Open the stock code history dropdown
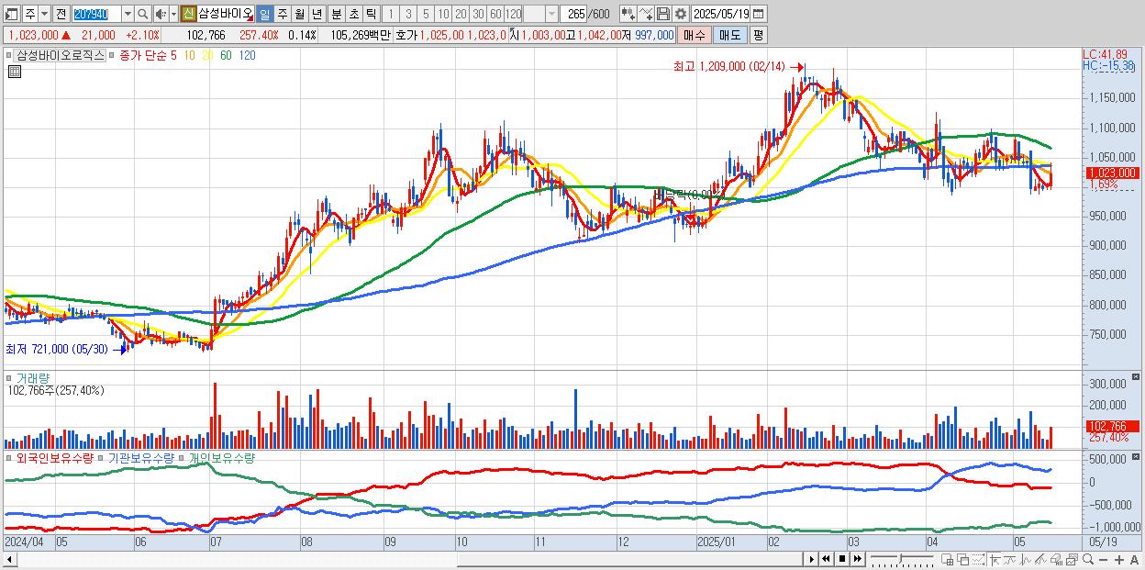This screenshot has width=1145, height=570. pos(128,14)
